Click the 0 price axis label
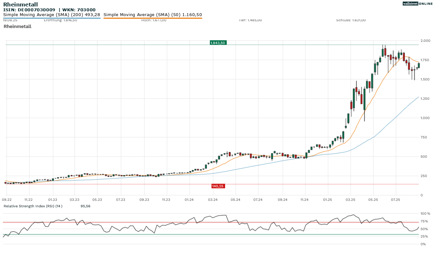The height and width of the screenshot is (253, 435). [x=421, y=195]
